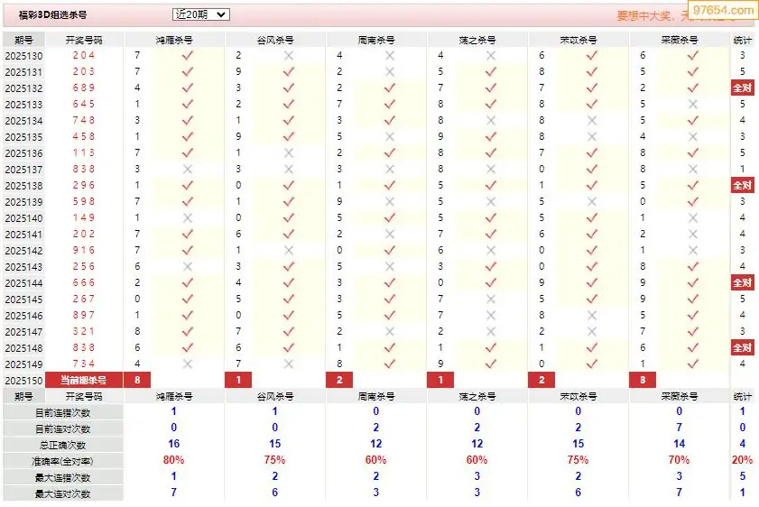Click the 目前连对次数 row label
759x507 pixels.
tap(63, 429)
